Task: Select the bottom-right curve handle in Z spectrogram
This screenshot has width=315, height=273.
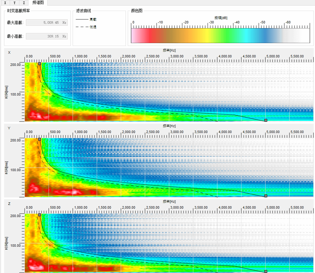Action: (266, 271)
